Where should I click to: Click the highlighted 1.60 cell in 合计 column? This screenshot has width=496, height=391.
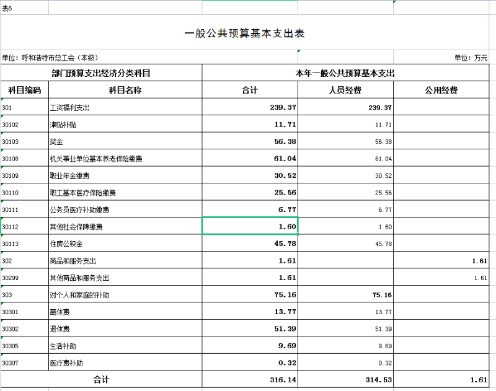[x=250, y=227]
